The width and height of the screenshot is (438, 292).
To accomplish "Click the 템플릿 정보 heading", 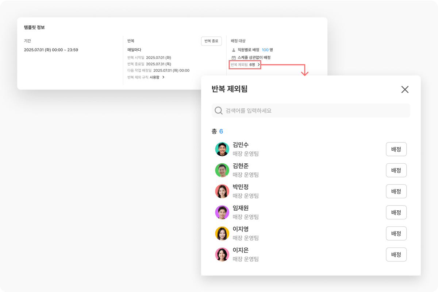I will point(34,27).
